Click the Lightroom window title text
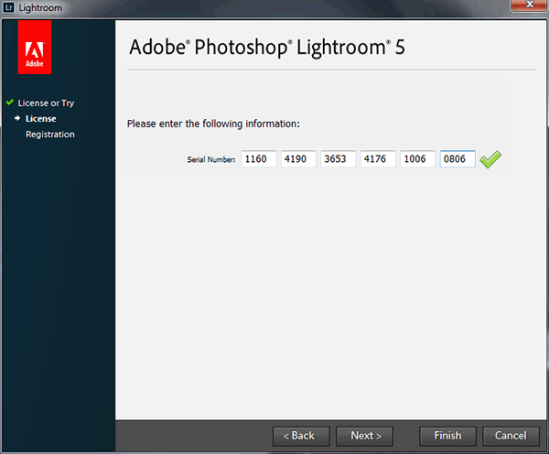 point(40,7)
